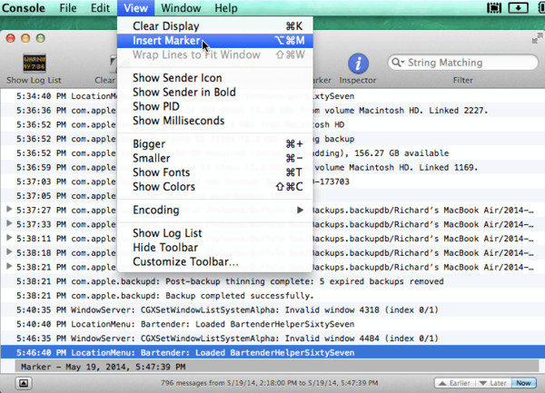Select Show Log List menu entry
Image resolution: width=545 pixels, height=393 pixels.
(215, 233)
